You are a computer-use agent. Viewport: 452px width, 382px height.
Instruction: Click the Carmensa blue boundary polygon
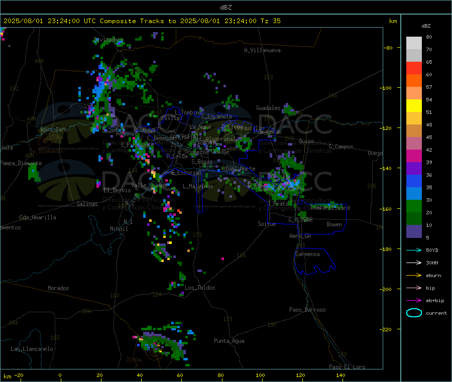(314, 262)
